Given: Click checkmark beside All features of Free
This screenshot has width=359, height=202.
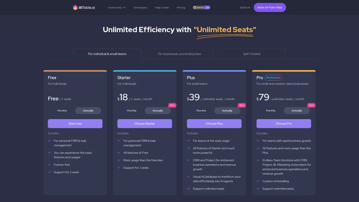Looking at the screenshot, I should pos(119,153).
